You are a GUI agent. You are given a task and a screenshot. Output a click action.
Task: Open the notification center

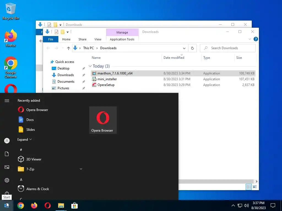[273, 206]
